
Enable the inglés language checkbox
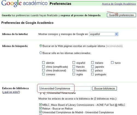point(74,74)
